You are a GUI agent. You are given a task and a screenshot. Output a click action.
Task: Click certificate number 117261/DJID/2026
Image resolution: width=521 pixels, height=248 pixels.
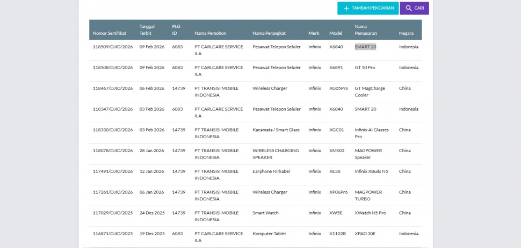113,192
